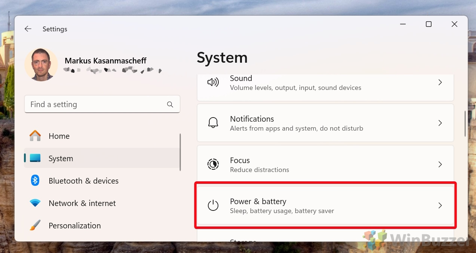Screen dimensions: 476x253
Task: Click the Personalization paintbrush icon
Action: click(35, 225)
